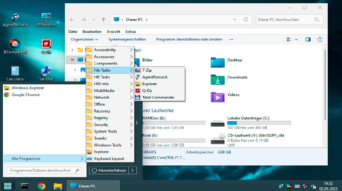Click Alle Programme entry

(44, 158)
